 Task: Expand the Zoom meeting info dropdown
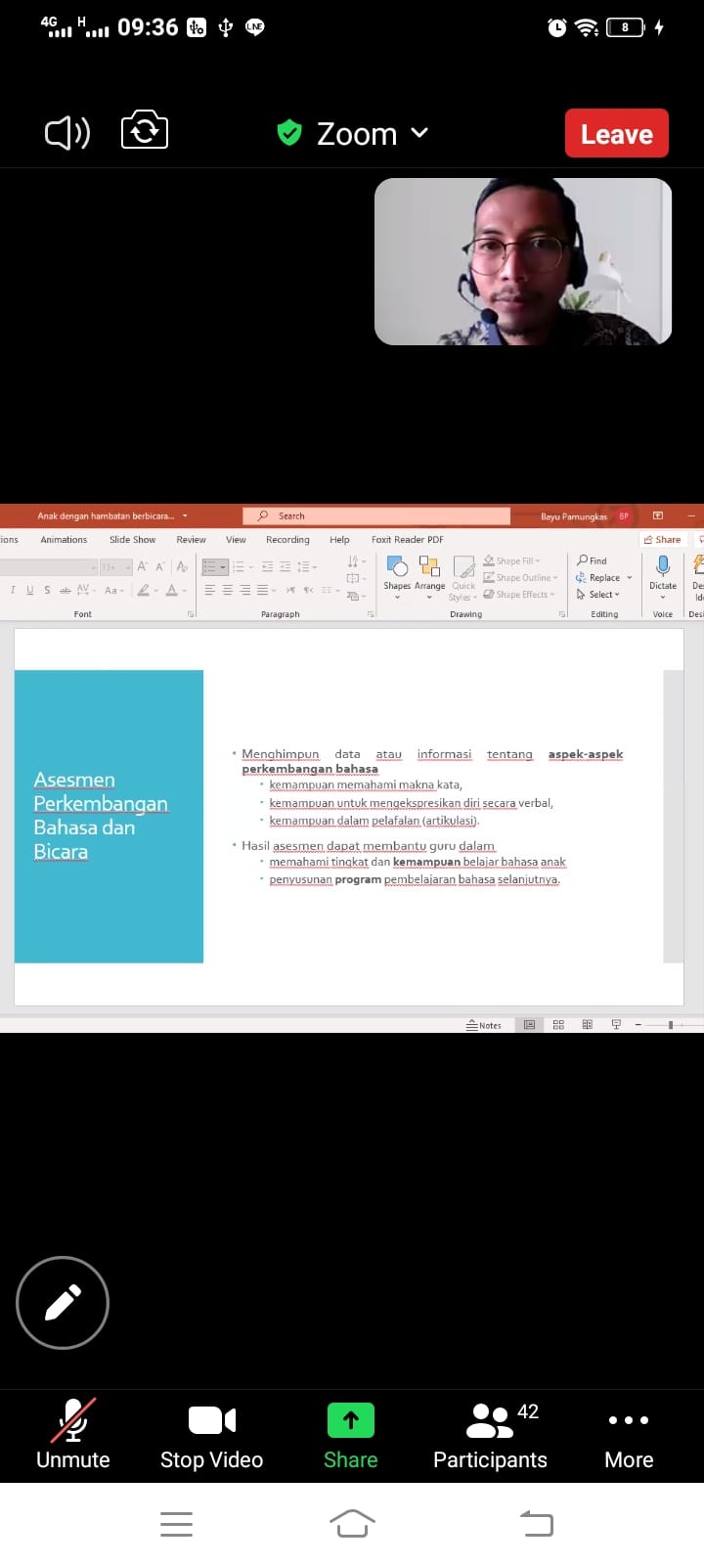(x=419, y=132)
